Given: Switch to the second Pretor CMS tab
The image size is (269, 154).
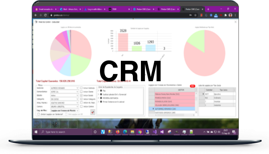Looking at the screenshot, I should [168, 9].
